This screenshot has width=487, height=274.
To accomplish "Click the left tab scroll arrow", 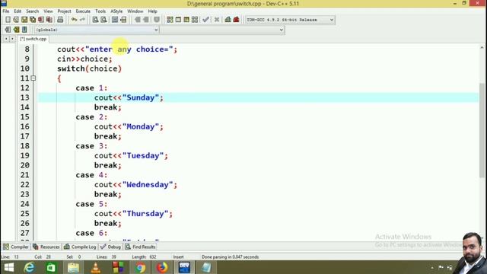I will [x=5, y=39].
